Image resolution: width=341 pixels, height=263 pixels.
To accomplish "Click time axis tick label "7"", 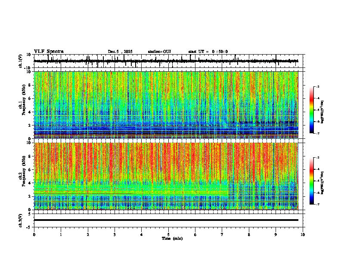I will click(x=222, y=235).
